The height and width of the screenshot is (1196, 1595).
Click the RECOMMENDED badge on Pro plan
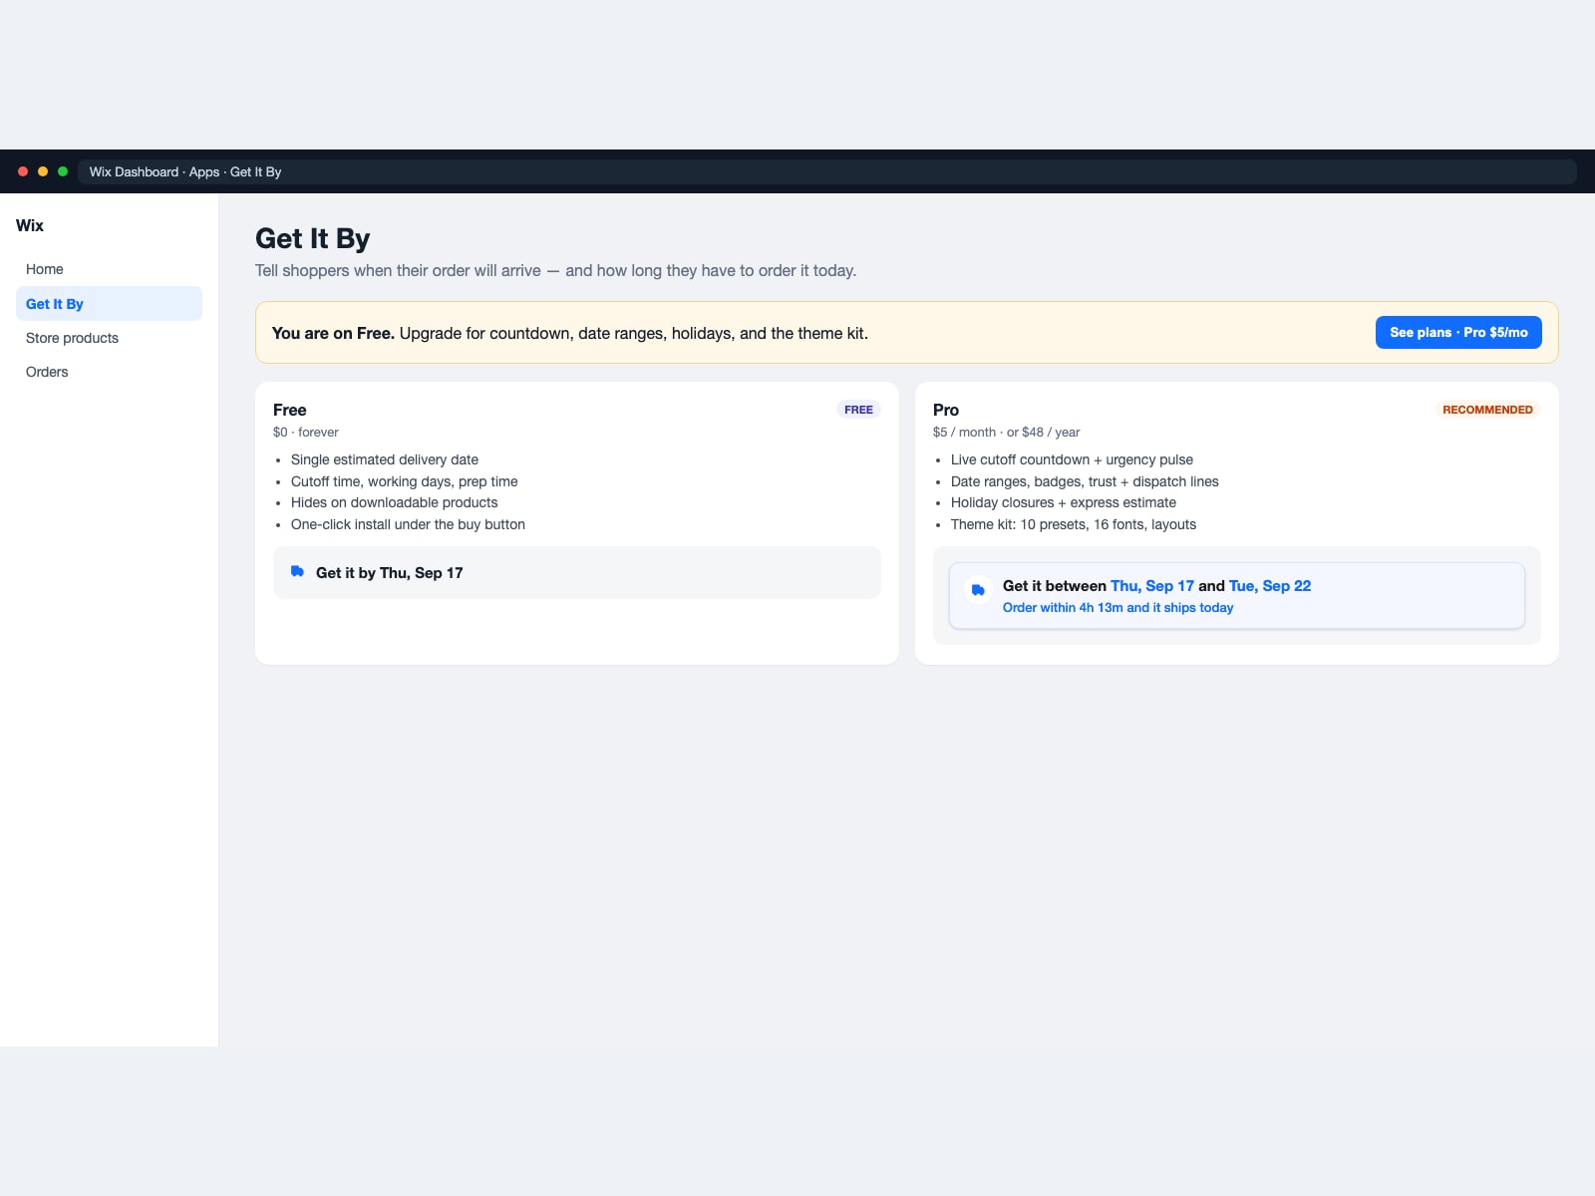click(x=1487, y=410)
